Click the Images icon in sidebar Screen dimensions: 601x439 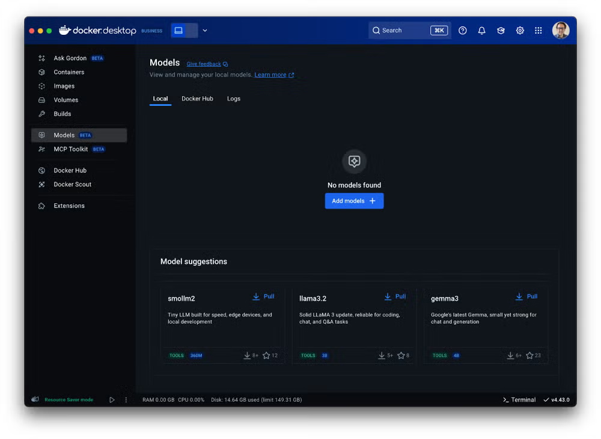pos(42,86)
